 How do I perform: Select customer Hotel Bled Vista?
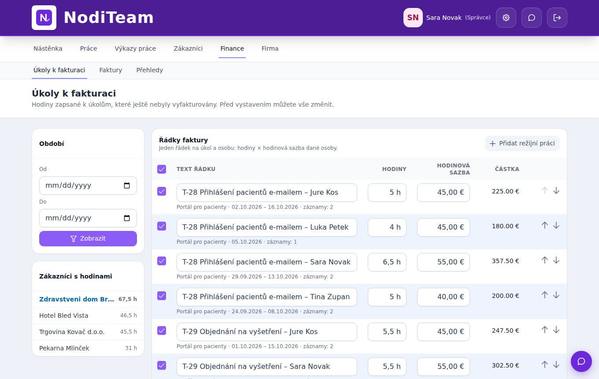pyautogui.click(x=88, y=316)
